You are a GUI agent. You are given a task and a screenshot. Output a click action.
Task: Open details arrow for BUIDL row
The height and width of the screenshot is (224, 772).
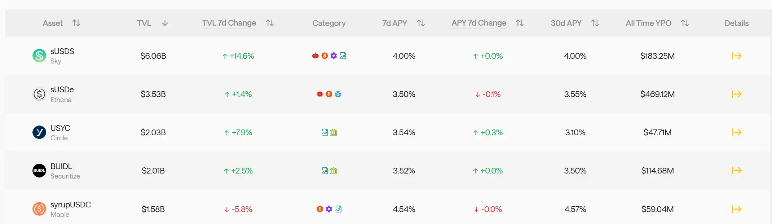736,171
